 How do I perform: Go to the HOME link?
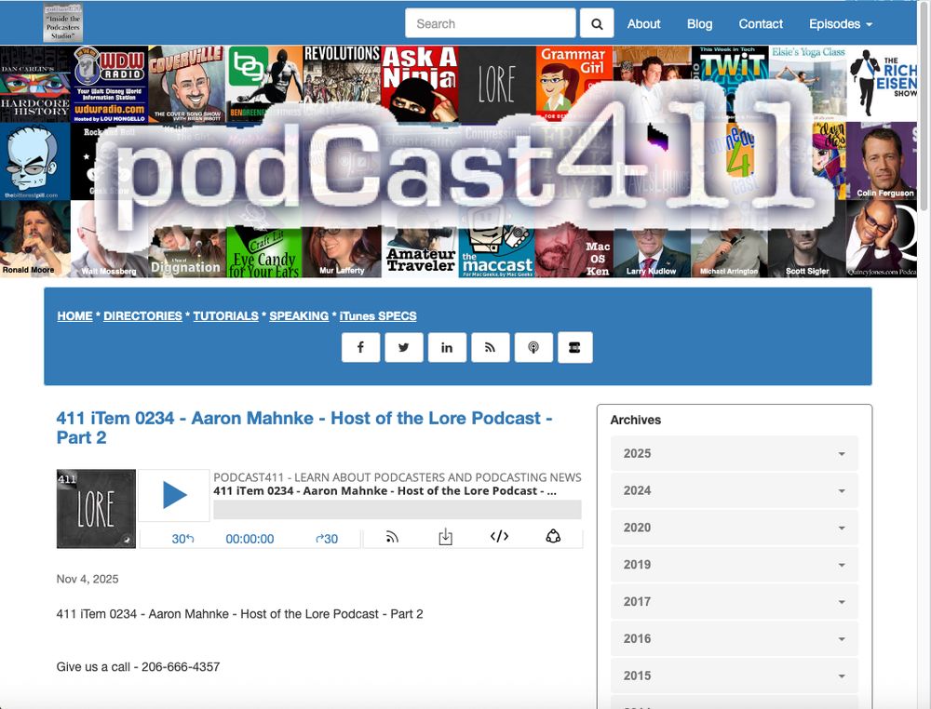74,316
